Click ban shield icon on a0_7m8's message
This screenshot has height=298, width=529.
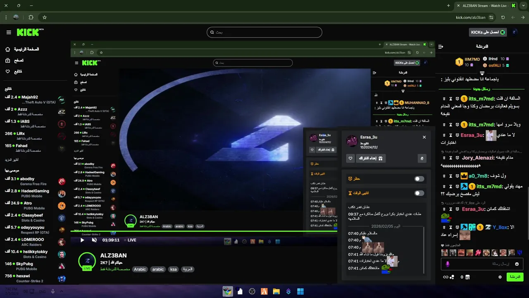(458, 176)
